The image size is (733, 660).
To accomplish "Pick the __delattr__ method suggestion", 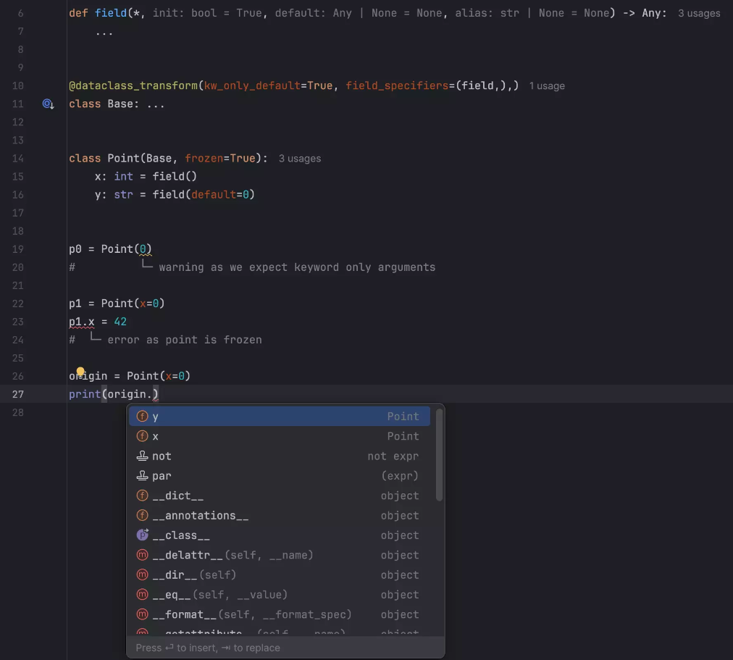I will (x=280, y=555).
